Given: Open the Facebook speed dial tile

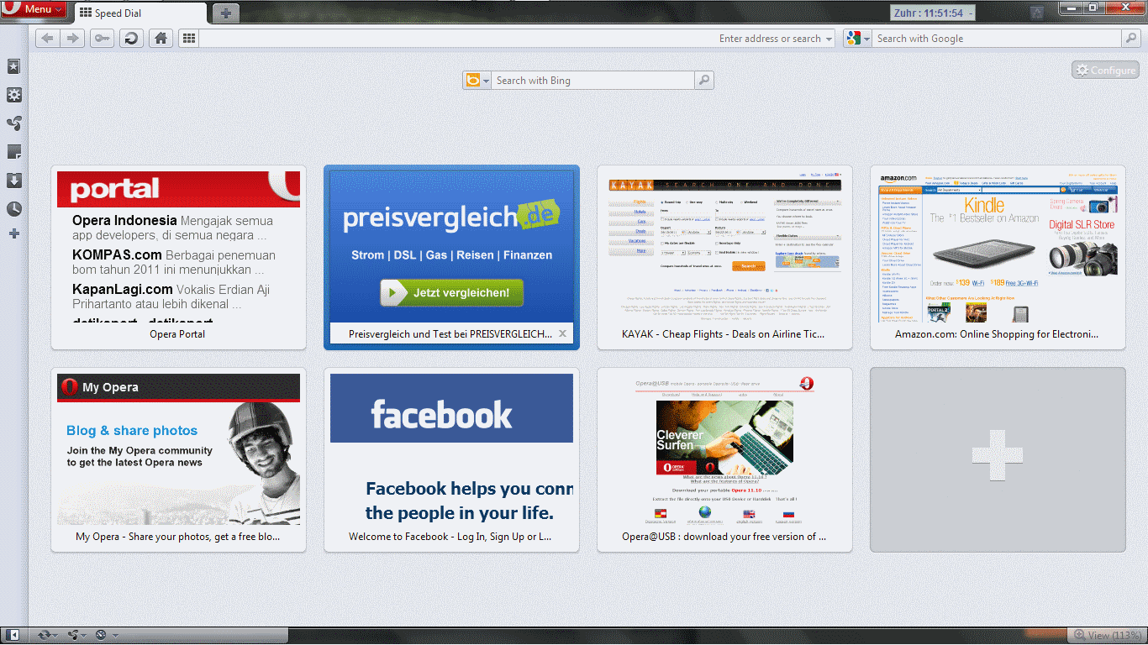Looking at the screenshot, I should click(x=451, y=459).
